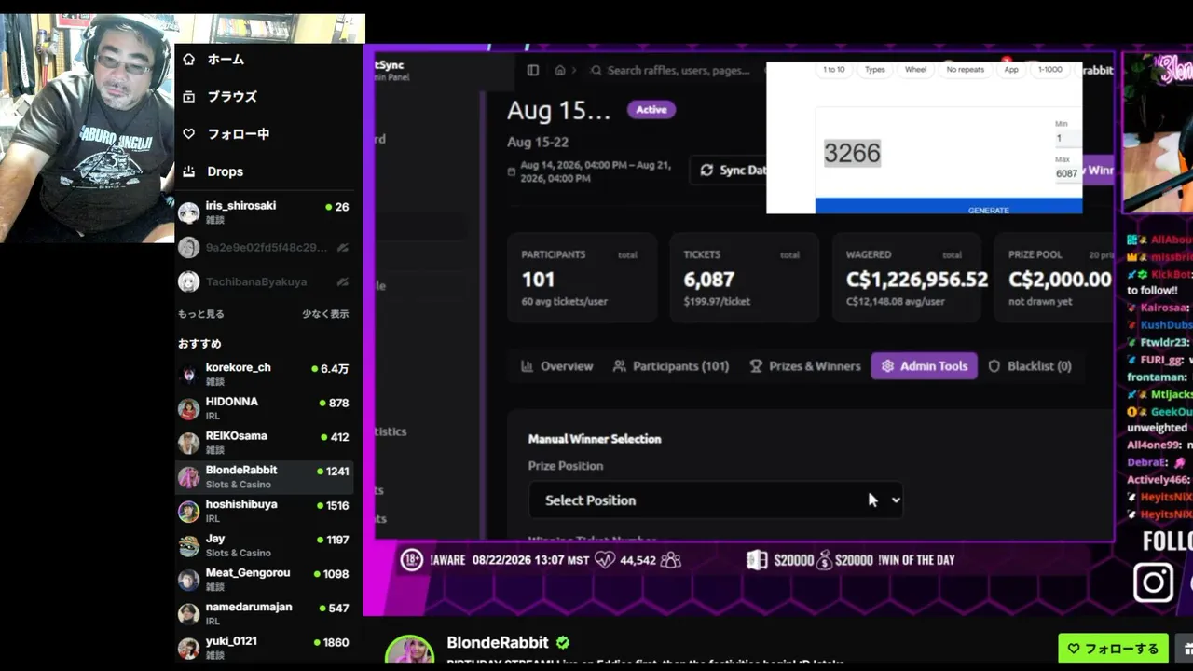Viewport: 1193px width, 671px height.
Task: Click the heart icon beside フォロー中
Action: tap(189, 133)
